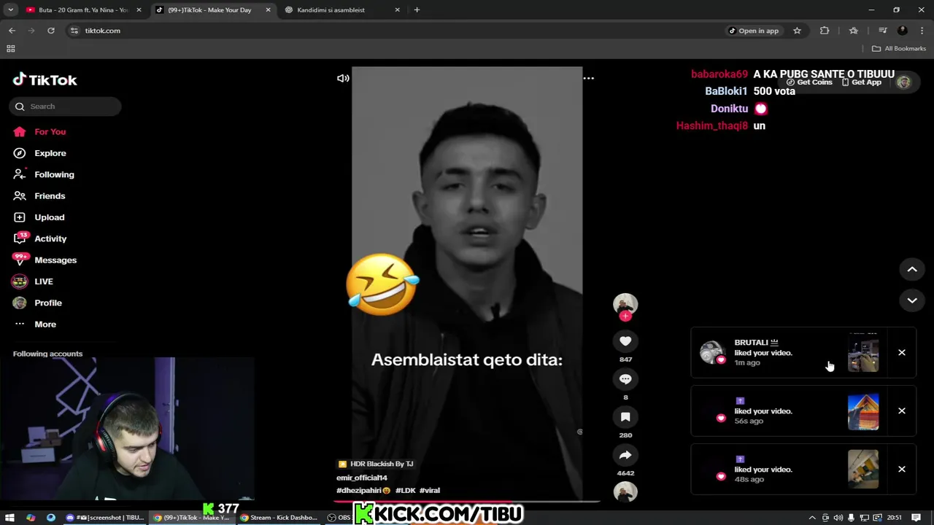This screenshot has width=934, height=525.
Task: Open the Windows notification center
Action: pyautogui.click(x=916, y=518)
